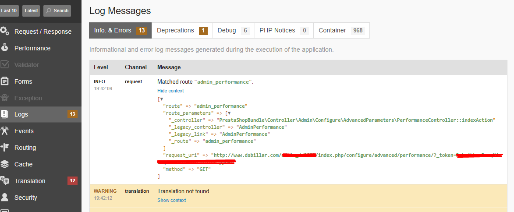Open the profiler Search button
The height and width of the screenshot is (212, 514).
(57, 11)
